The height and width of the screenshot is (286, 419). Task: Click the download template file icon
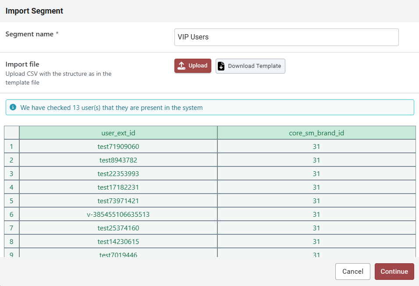(221, 66)
